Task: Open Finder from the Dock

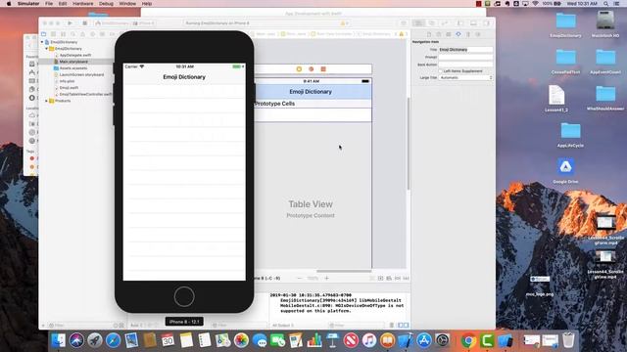Action: tap(59, 340)
